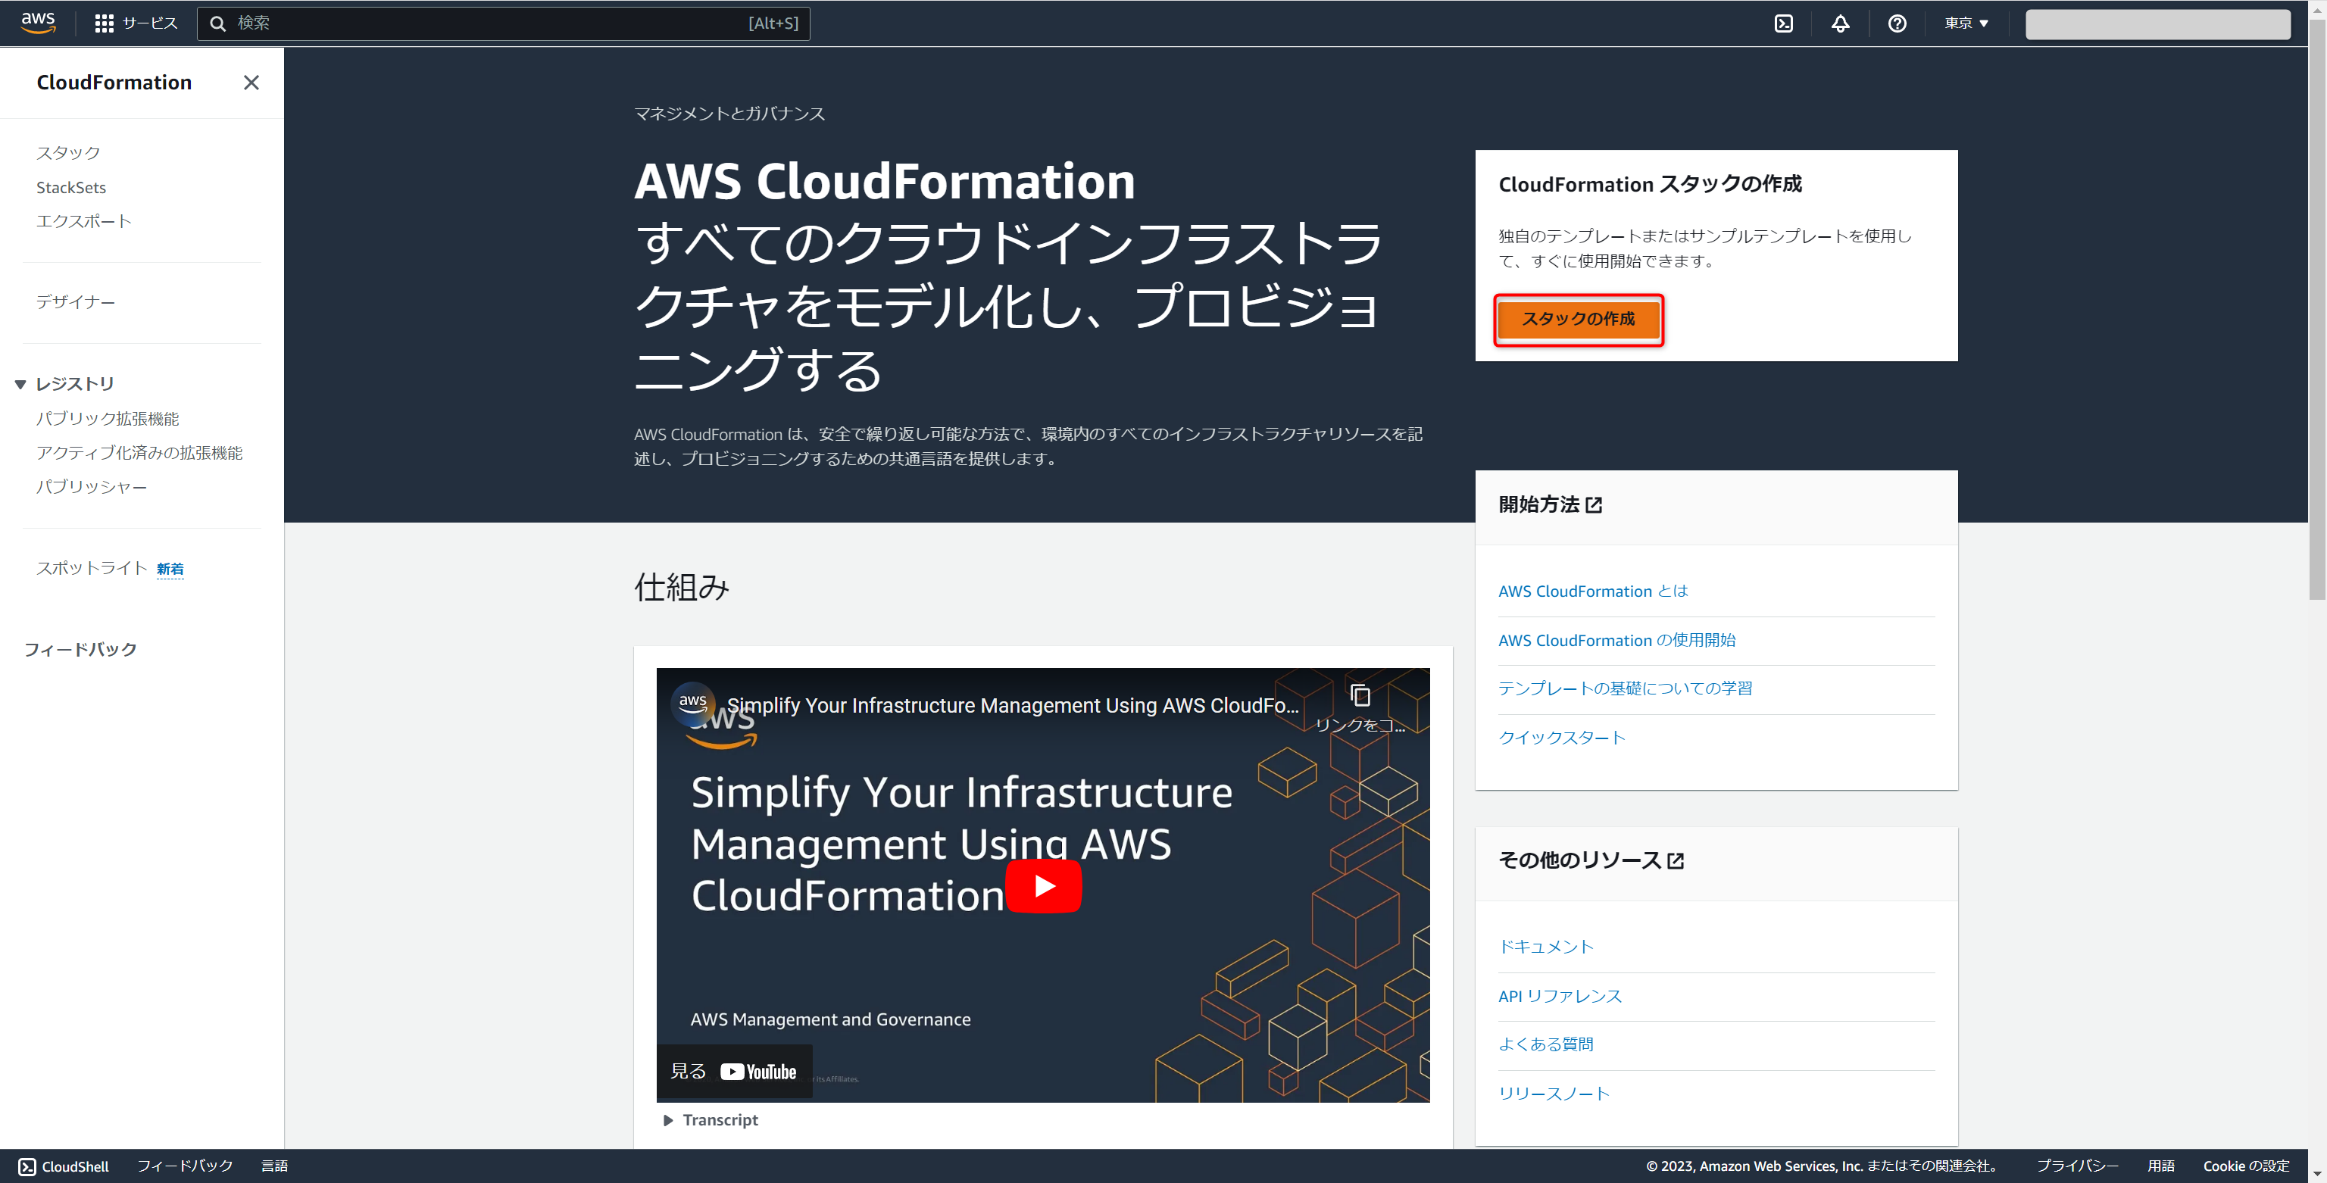
Task: Click the search input field
Action: point(488,23)
